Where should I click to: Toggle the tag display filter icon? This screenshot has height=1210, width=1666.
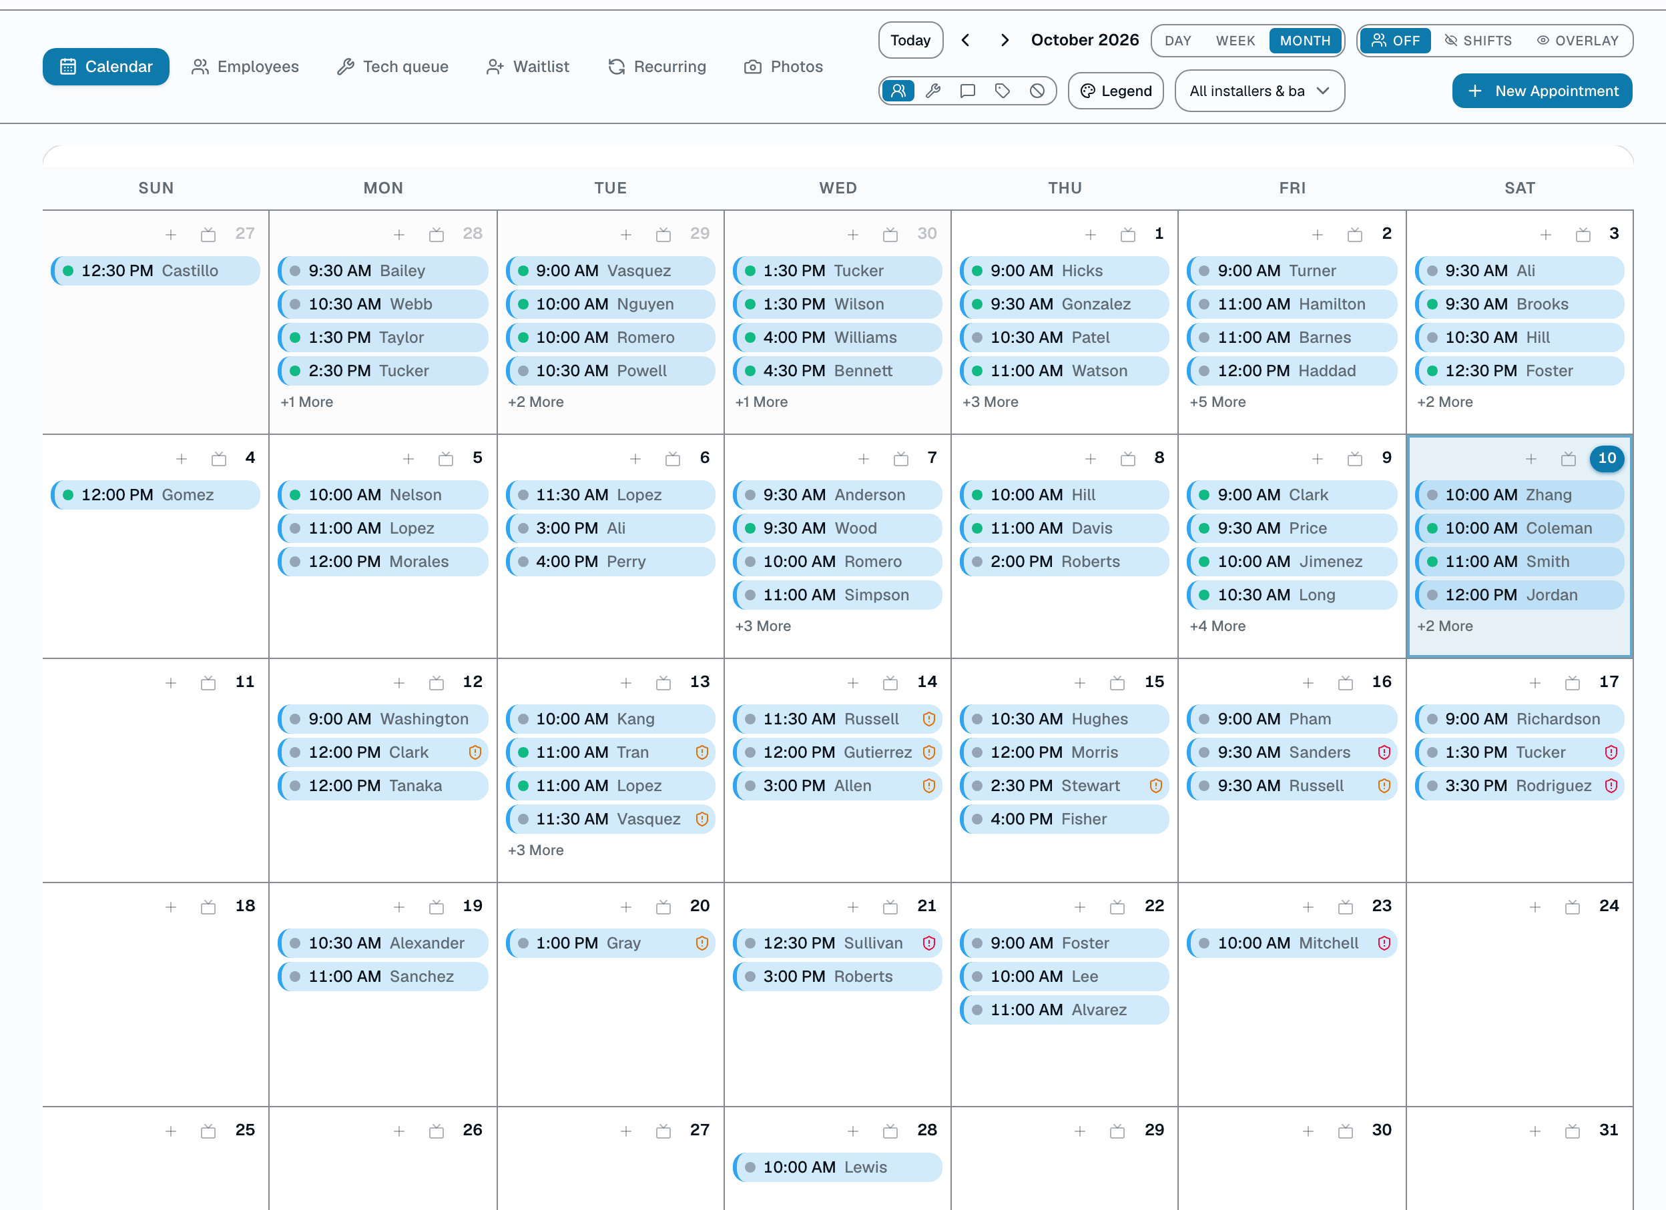coord(1002,91)
